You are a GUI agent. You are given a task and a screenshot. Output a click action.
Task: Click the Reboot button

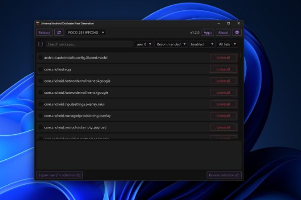(x=44, y=32)
